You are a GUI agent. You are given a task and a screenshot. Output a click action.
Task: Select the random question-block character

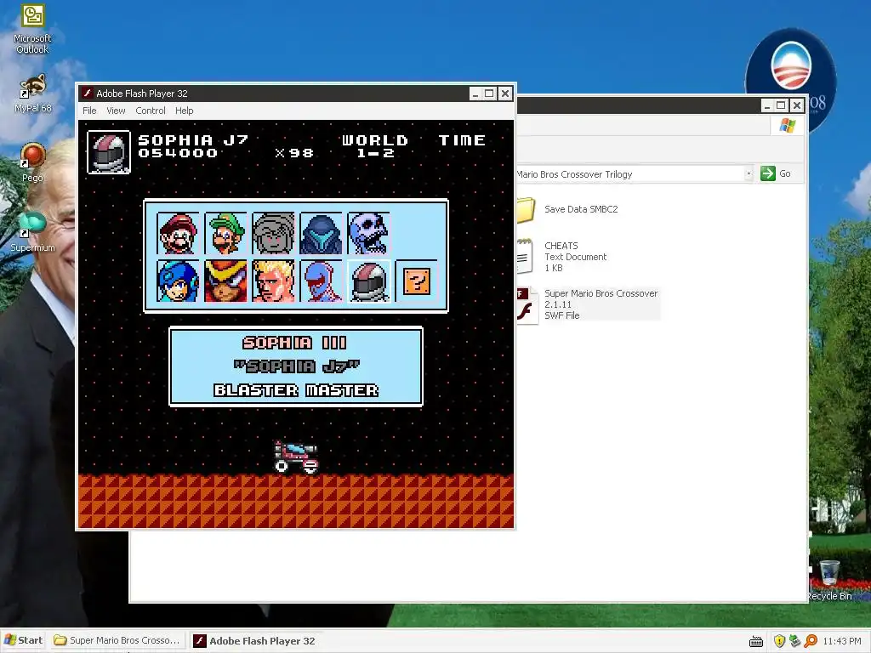coord(417,281)
